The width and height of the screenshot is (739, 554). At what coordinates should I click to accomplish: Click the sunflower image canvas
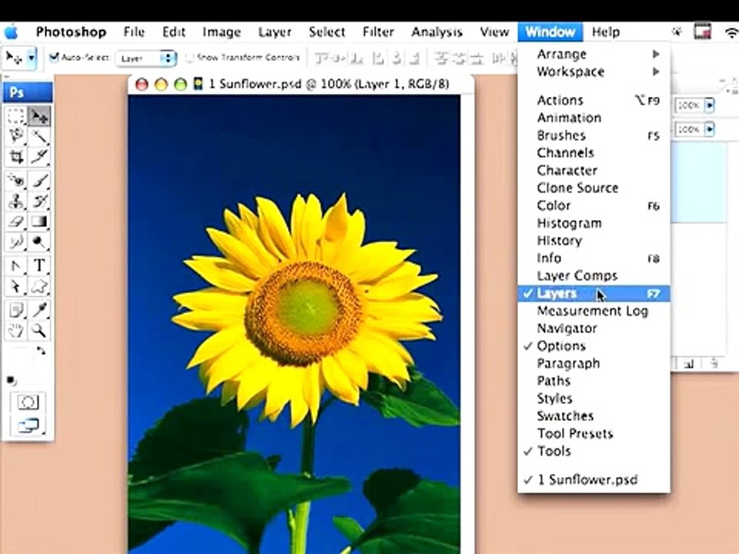click(x=294, y=324)
